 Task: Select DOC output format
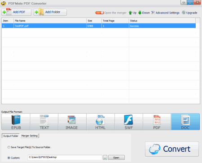point(185,122)
